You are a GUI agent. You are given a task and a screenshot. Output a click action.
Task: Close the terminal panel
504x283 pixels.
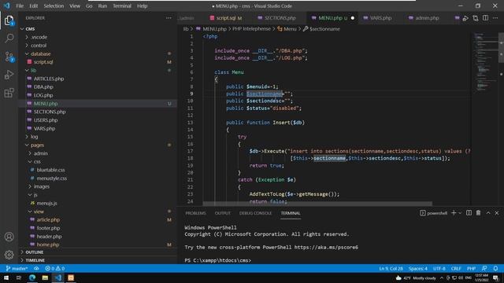click(497, 213)
